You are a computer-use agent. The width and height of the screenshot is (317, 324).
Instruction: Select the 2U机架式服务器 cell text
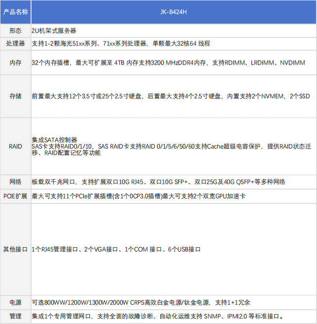tap(54, 31)
